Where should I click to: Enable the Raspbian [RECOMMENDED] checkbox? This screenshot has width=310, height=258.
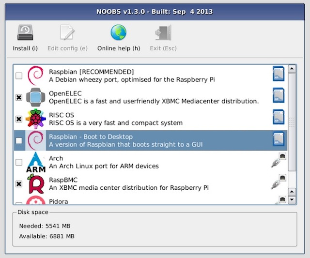pos(19,76)
